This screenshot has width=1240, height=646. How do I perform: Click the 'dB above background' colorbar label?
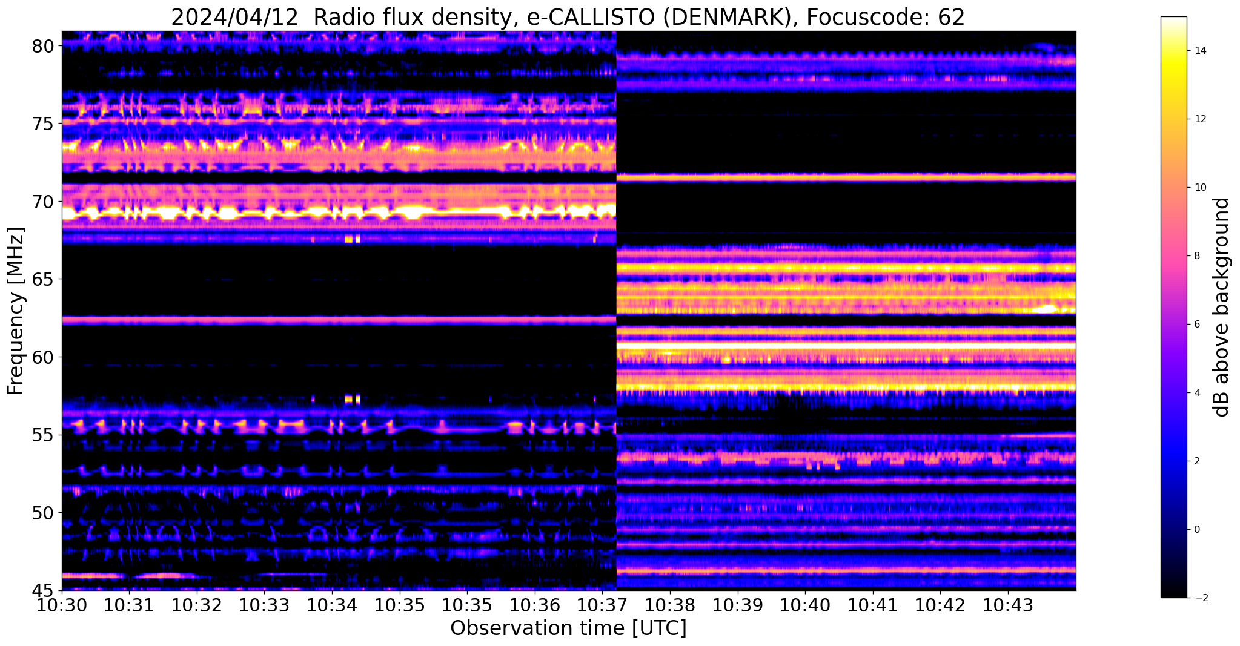pos(1222,307)
